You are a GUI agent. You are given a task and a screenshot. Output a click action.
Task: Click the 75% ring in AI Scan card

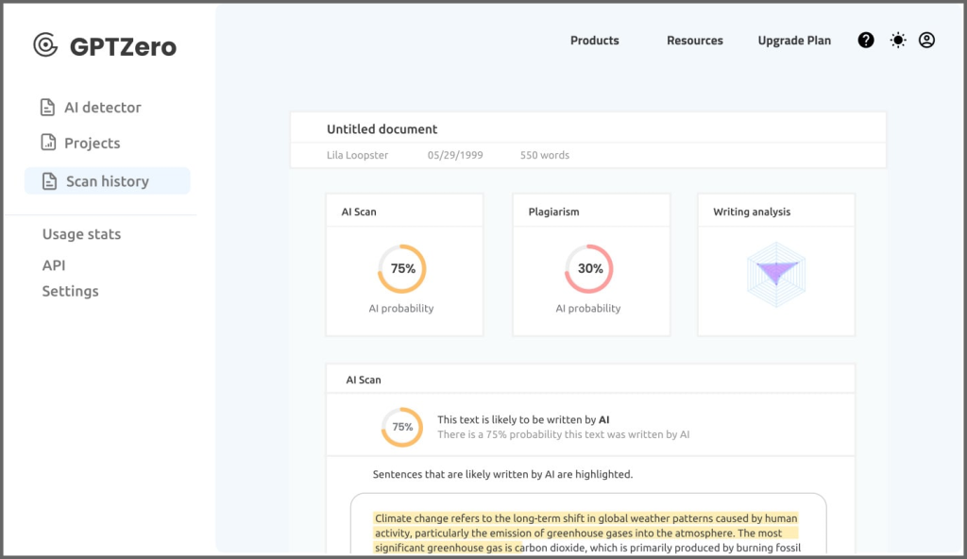pos(402,269)
